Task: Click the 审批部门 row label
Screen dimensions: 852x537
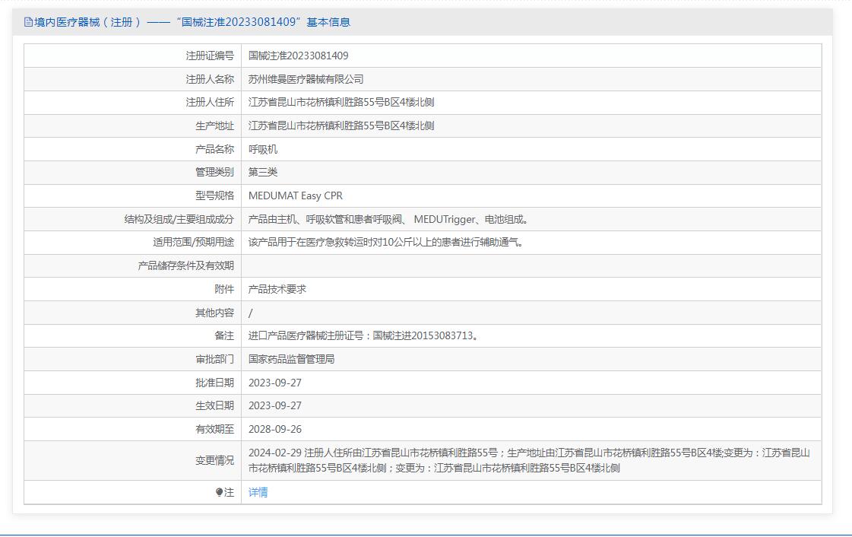Action: tap(214, 359)
